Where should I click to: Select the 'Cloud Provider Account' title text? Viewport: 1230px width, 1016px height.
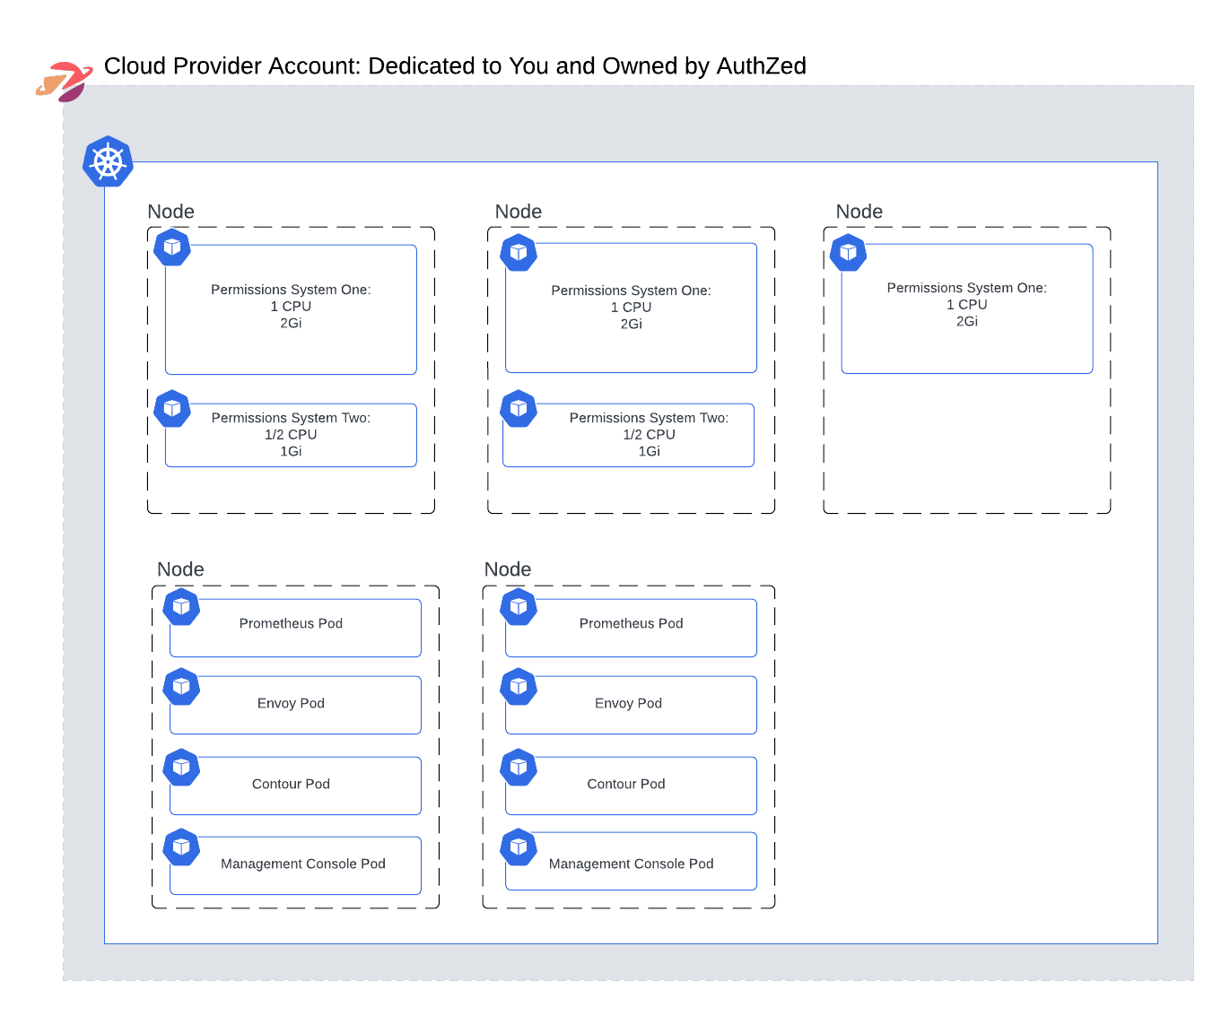455,66
